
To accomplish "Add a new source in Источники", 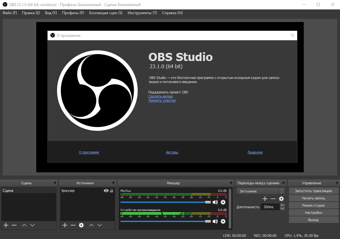I will pos(65,225).
